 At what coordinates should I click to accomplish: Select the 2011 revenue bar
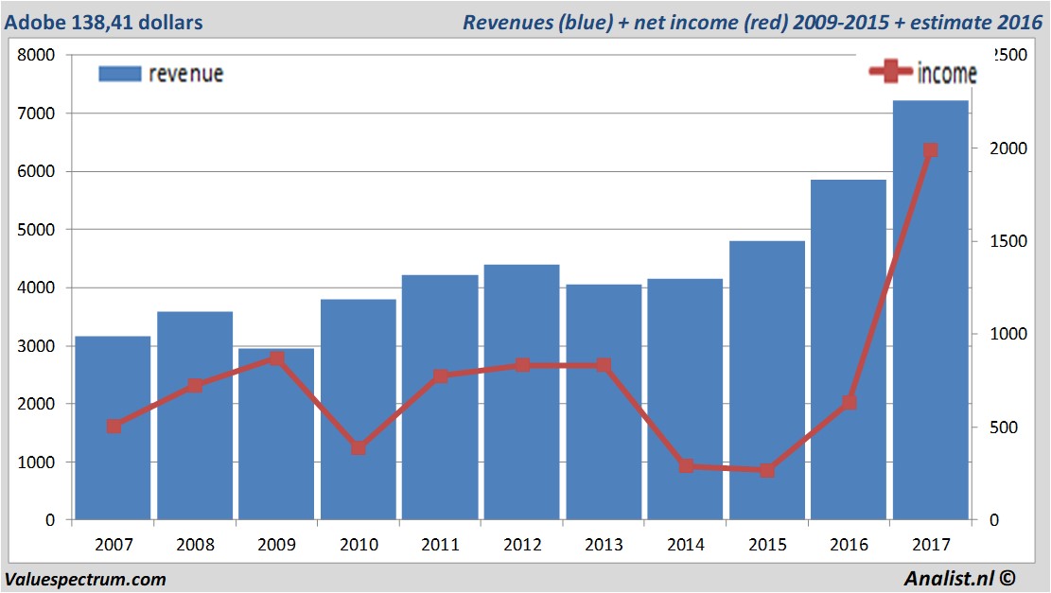[441, 397]
